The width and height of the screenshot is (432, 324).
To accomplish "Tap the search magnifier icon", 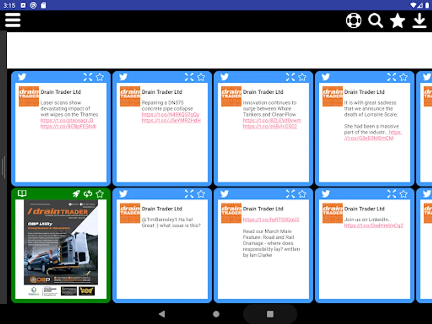I will 375,21.
